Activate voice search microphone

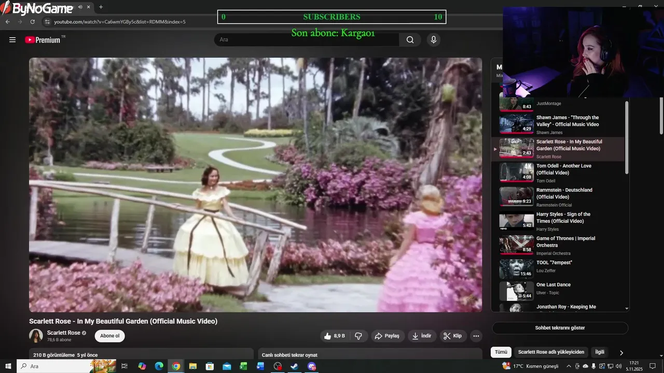point(434,40)
